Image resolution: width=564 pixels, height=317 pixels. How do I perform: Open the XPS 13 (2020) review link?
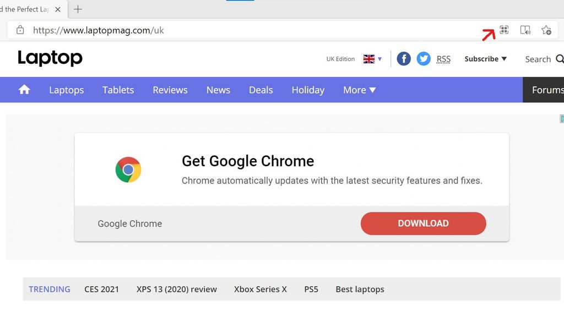176,289
